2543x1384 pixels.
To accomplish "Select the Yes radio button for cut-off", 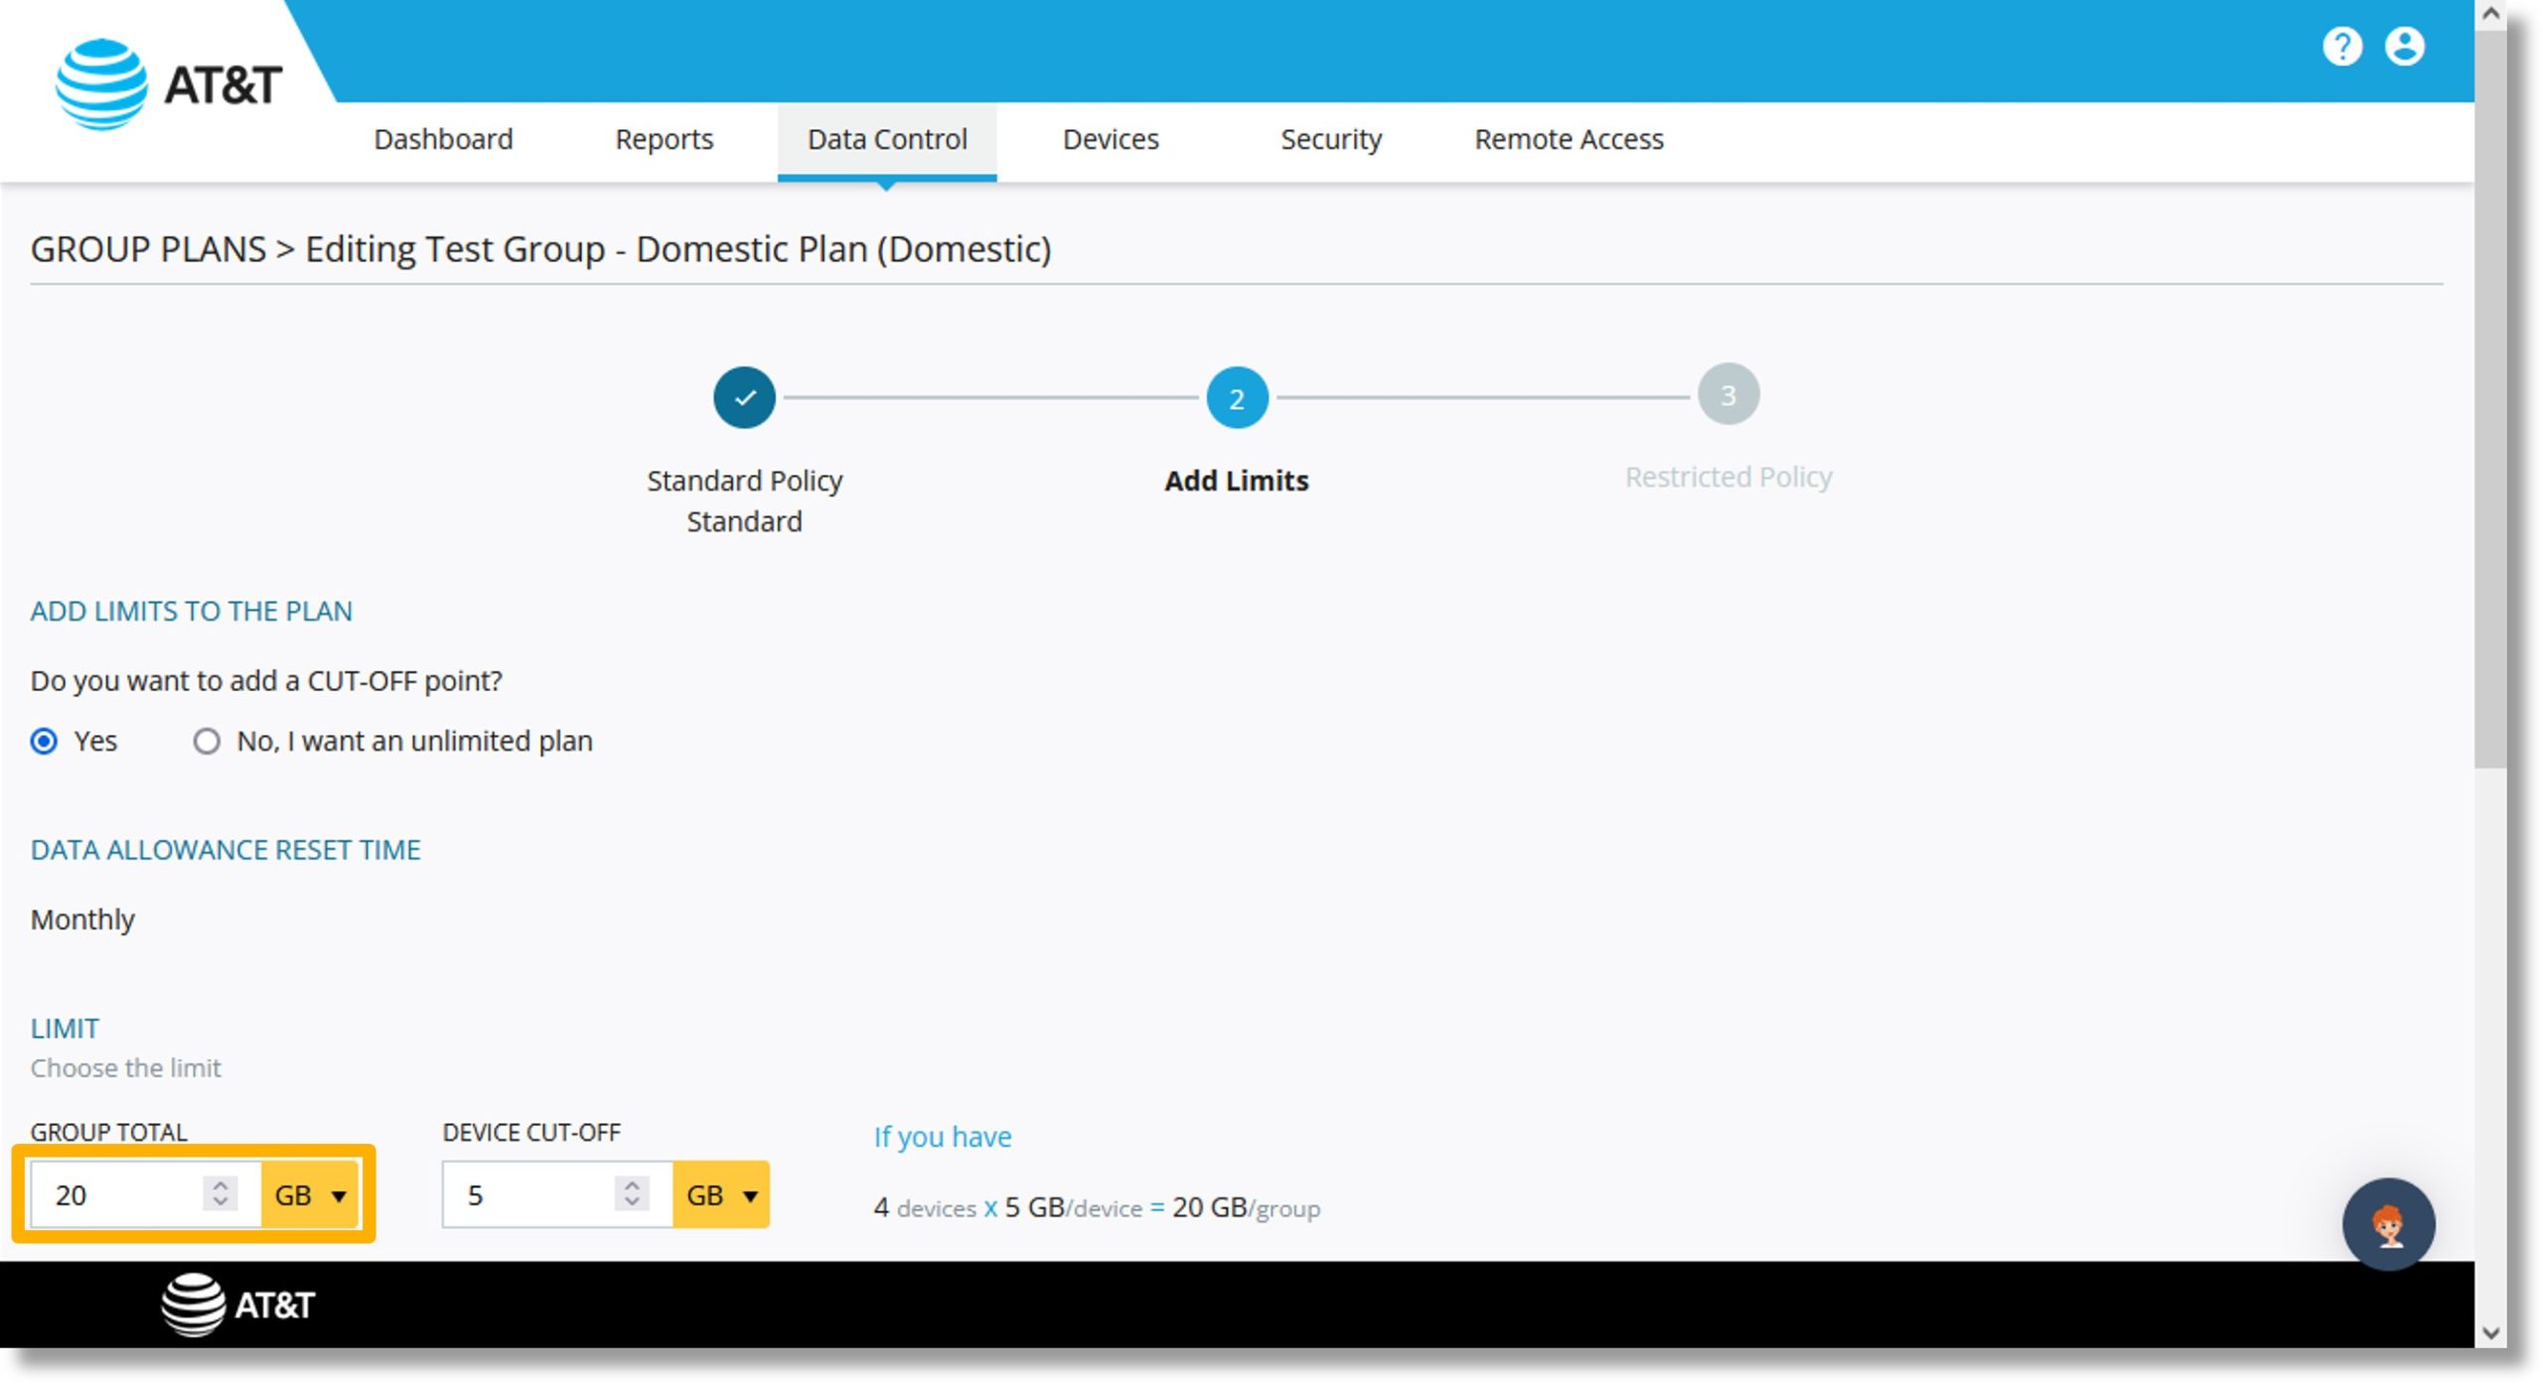I will pos(43,740).
